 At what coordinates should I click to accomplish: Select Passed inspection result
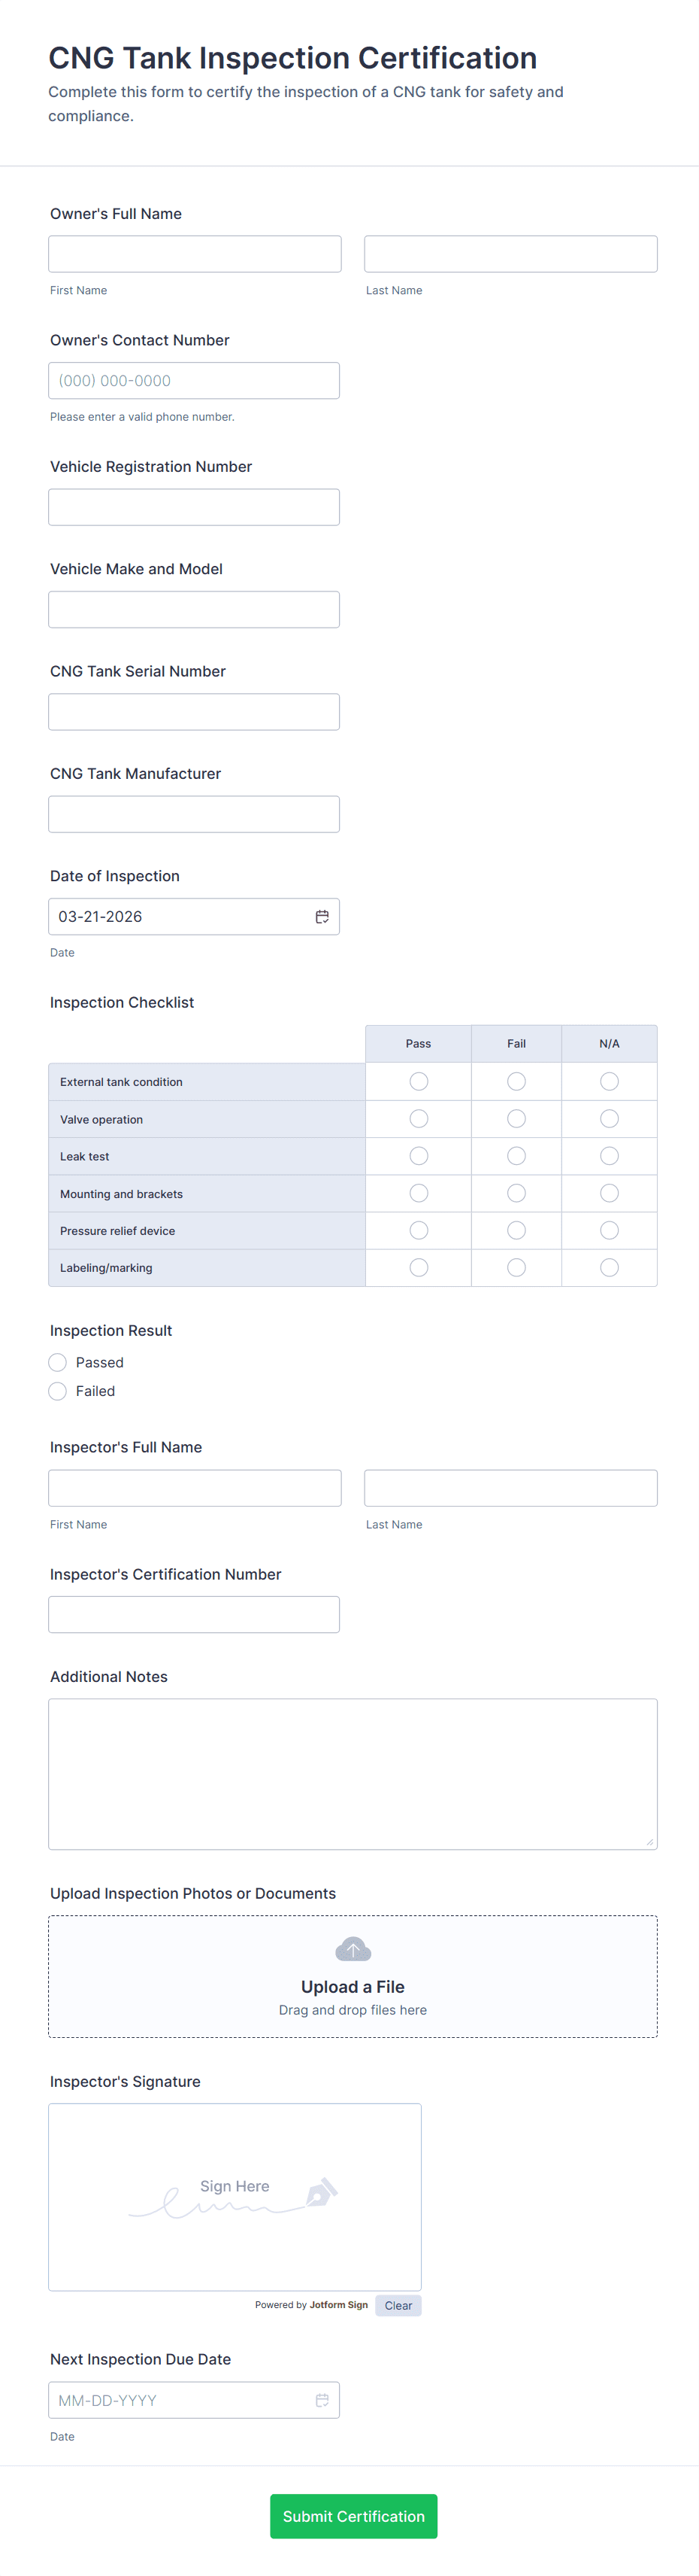[58, 1362]
